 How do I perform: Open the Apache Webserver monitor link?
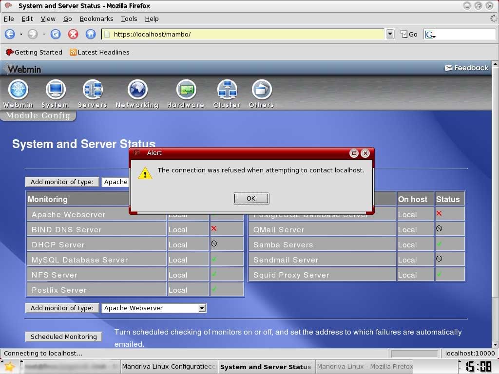click(68, 215)
